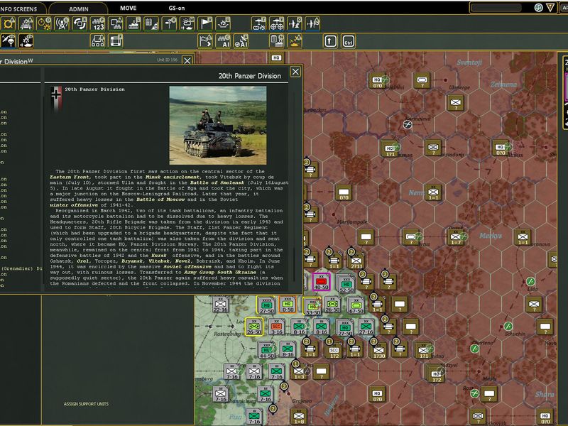Select the aircraft bombing chain icon
568x426 pixels.
click(x=258, y=23)
